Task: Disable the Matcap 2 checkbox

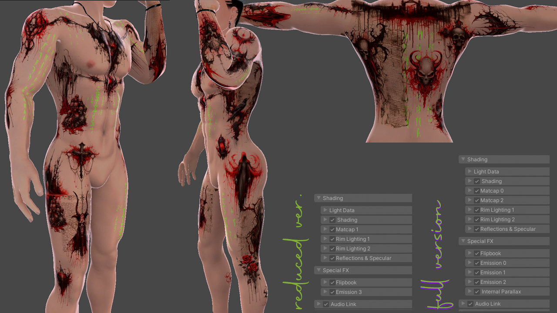Action: [477, 200]
